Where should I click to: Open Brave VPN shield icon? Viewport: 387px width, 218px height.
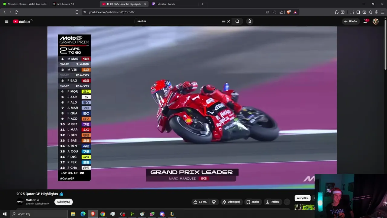coord(376,12)
